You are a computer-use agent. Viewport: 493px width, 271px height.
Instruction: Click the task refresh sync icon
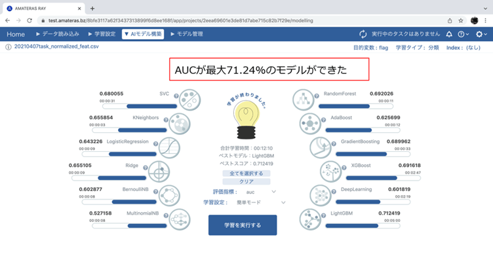point(363,34)
